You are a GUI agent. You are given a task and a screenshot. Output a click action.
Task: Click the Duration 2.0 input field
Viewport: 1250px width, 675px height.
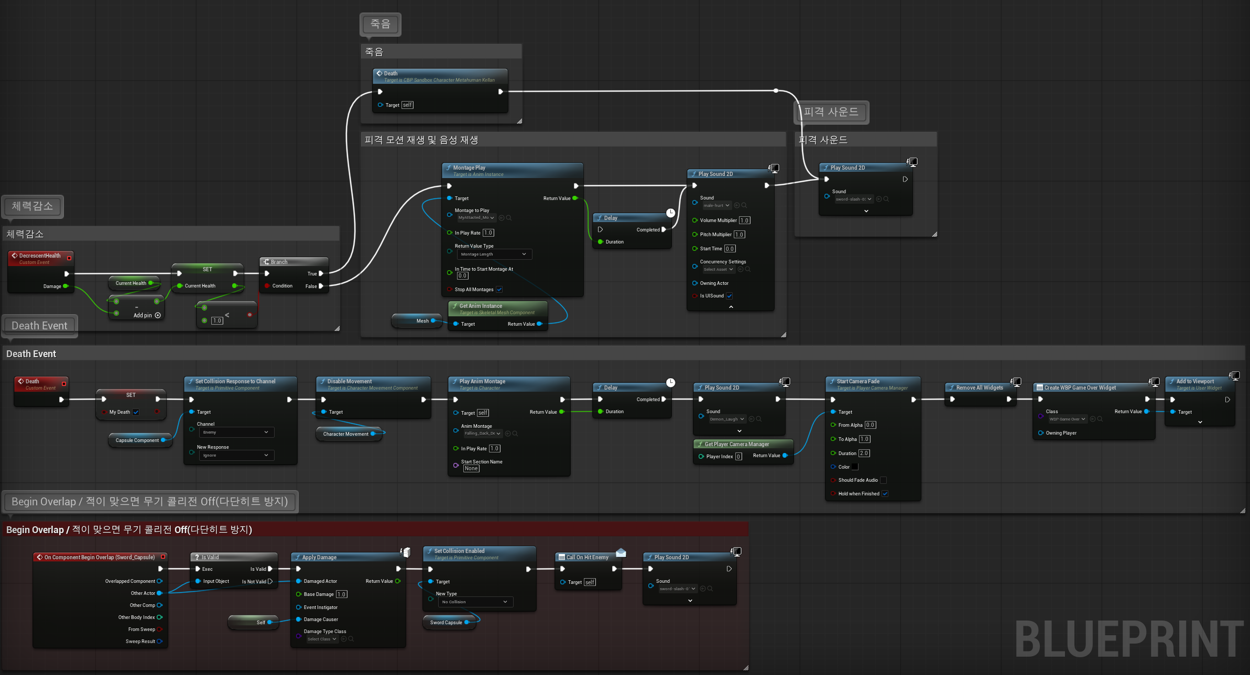(x=864, y=453)
